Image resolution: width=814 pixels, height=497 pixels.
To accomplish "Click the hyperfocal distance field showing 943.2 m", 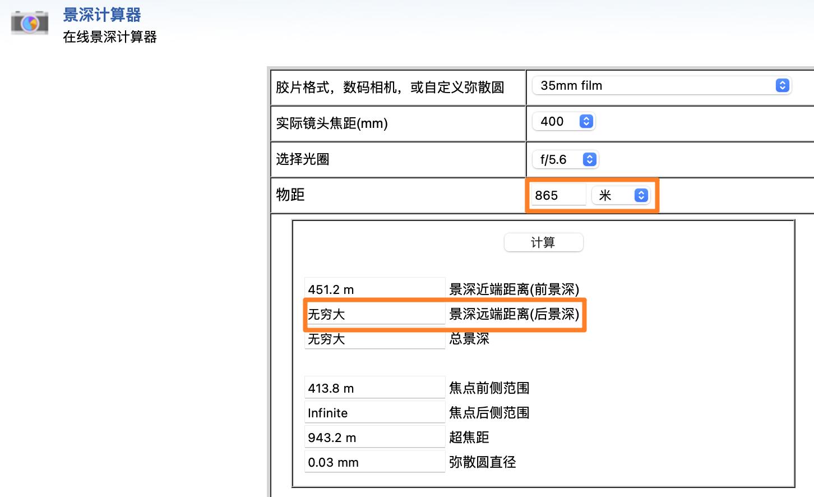I will point(374,436).
